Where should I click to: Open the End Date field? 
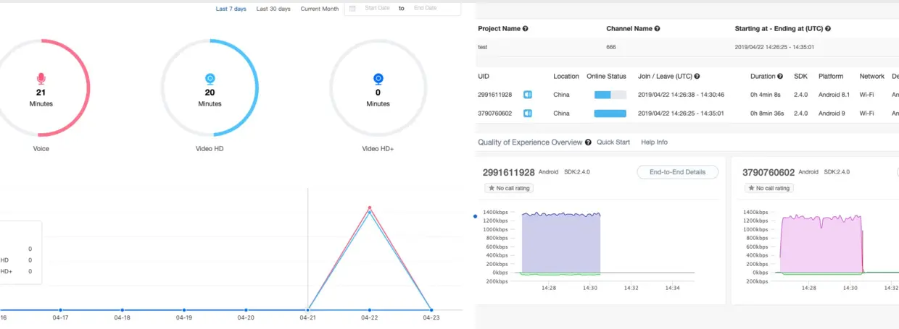[x=426, y=8]
